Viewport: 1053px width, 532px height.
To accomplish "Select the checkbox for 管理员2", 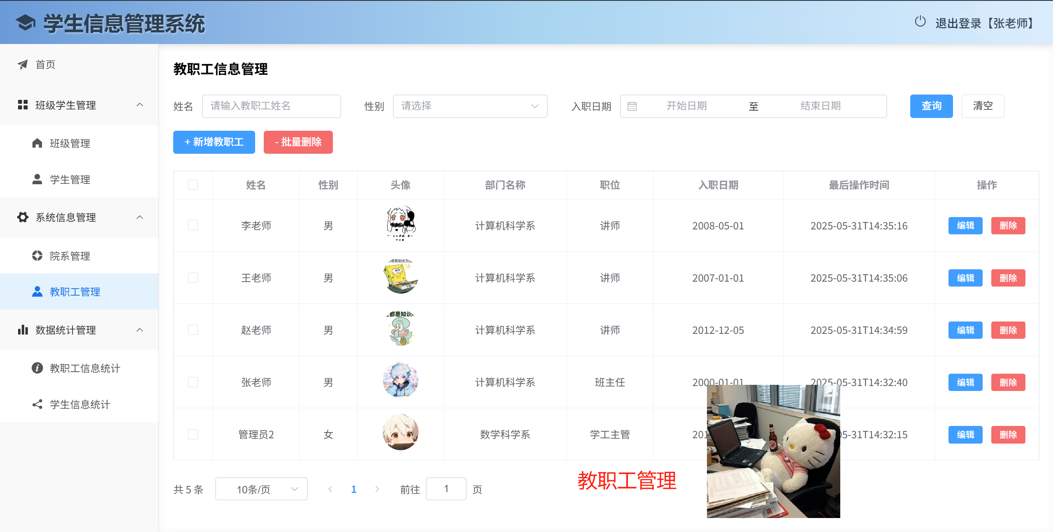I will coord(193,434).
